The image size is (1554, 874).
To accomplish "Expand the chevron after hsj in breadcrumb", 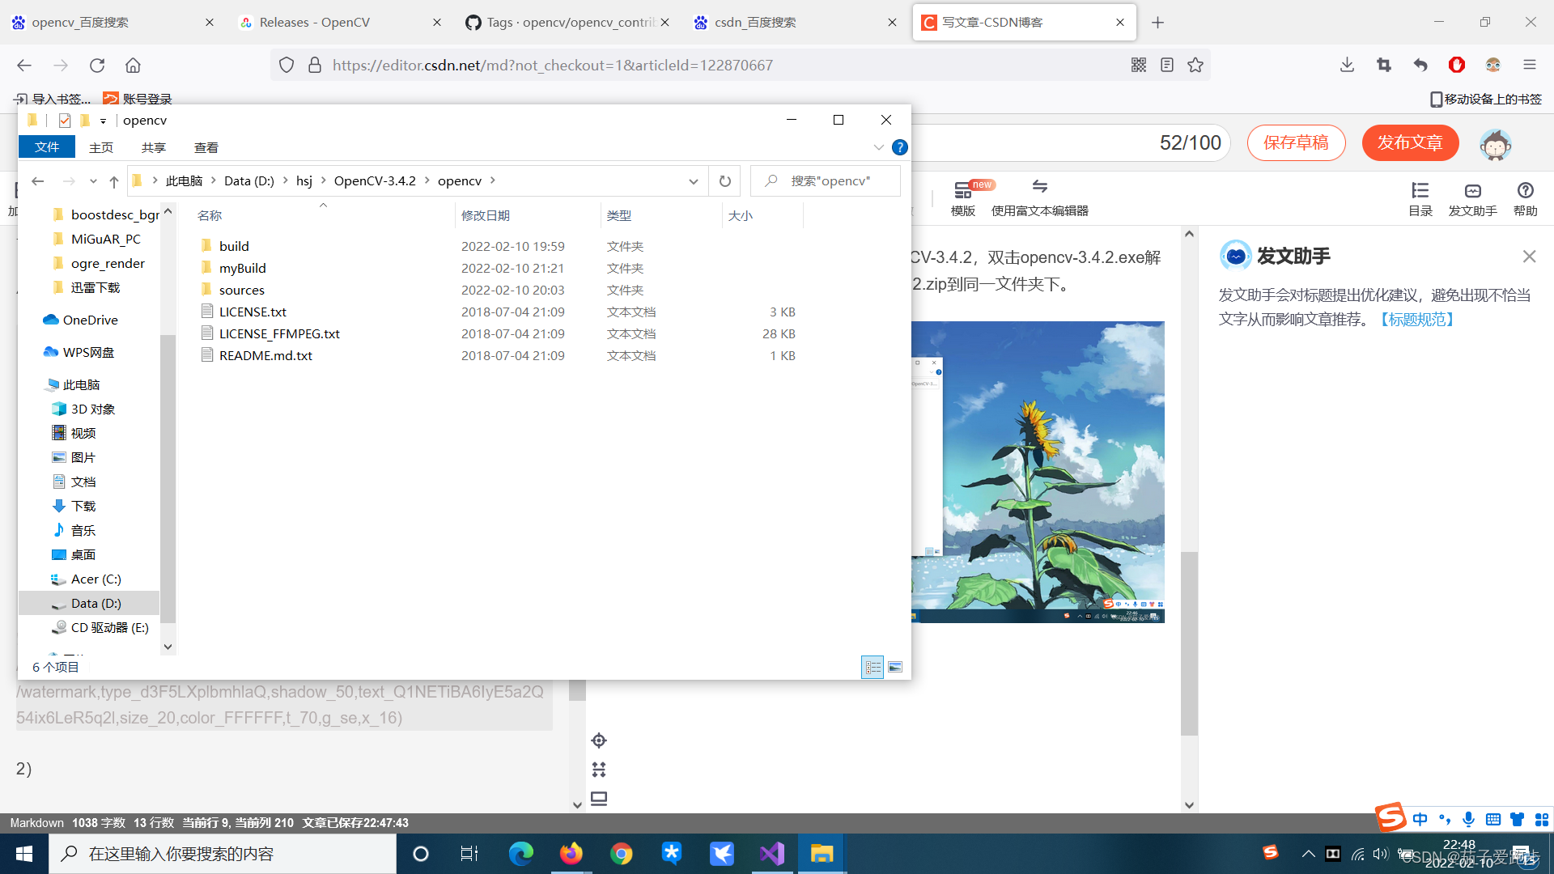I will [324, 180].
